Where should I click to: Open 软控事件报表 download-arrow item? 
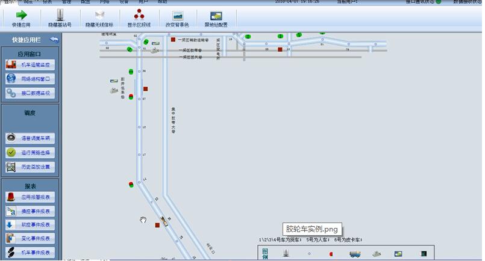(30, 225)
